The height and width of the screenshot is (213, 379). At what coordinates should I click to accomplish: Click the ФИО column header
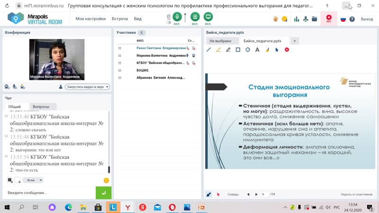(x=140, y=41)
